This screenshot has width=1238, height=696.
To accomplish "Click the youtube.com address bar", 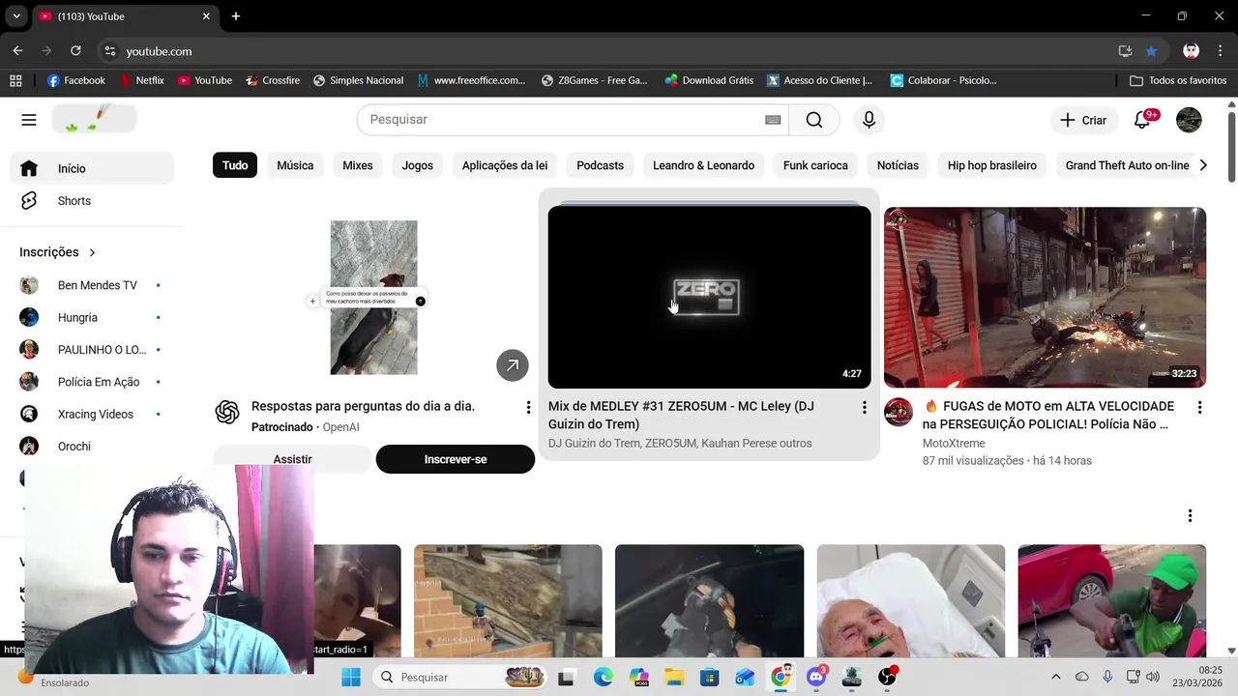I will (x=619, y=51).
